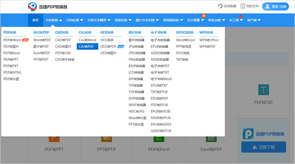Expand the 音视频转换 dropdown
This screenshot has width=295, height=164.
point(173,20)
